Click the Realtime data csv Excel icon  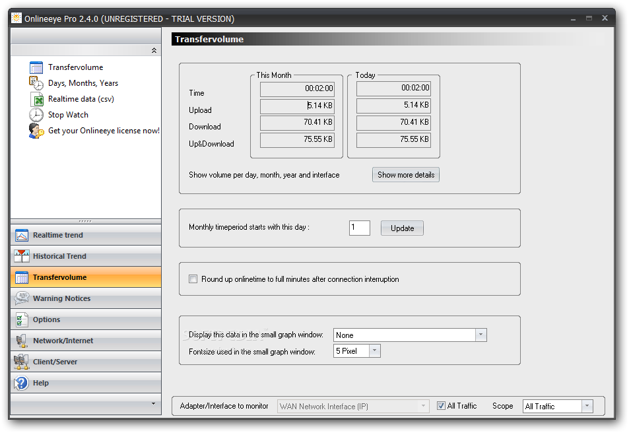pyautogui.click(x=37, y=99)
